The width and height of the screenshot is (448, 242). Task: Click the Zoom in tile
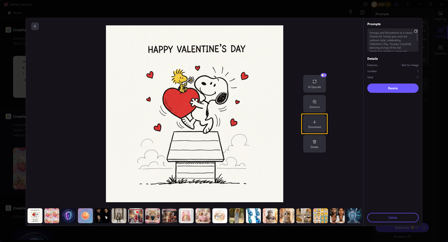314,104
